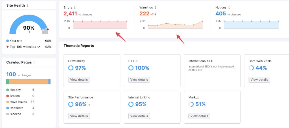Click the Healthy label in Crawled Pages
This screenshot has width=289, height=128.
(x=15, y=90)
